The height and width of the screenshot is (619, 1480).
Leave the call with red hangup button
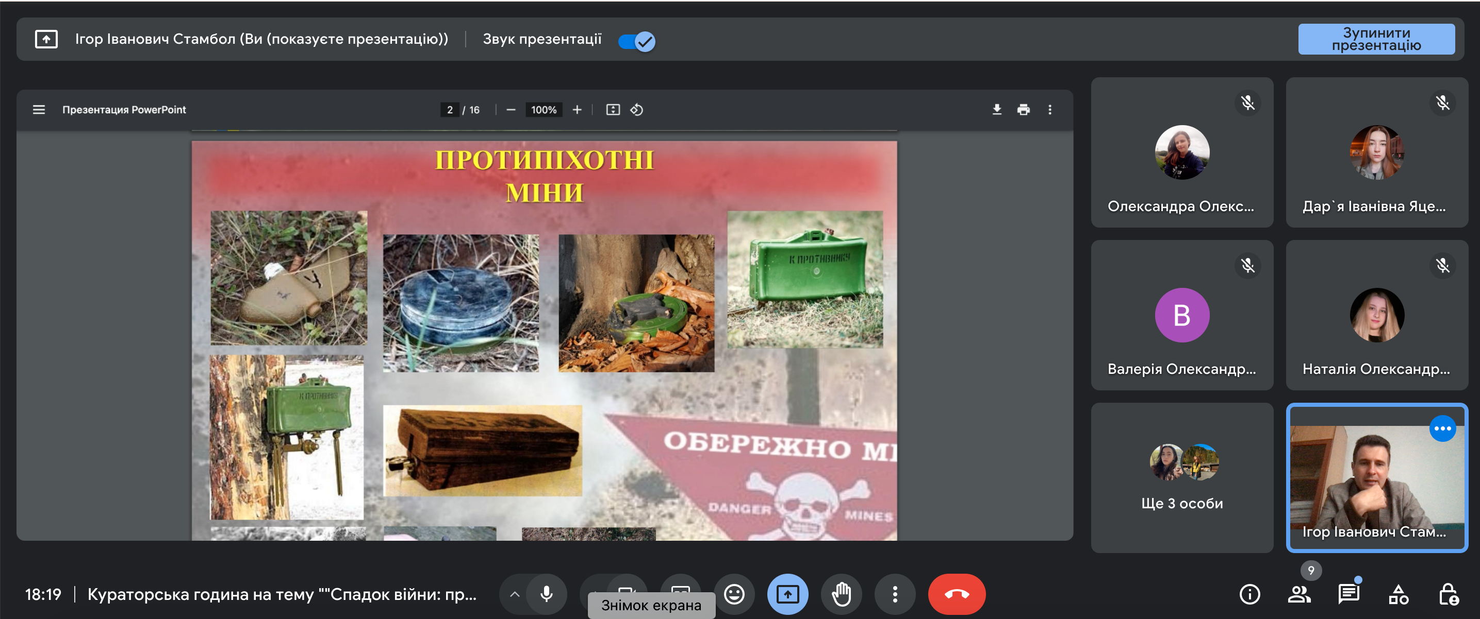click(957, 594)
